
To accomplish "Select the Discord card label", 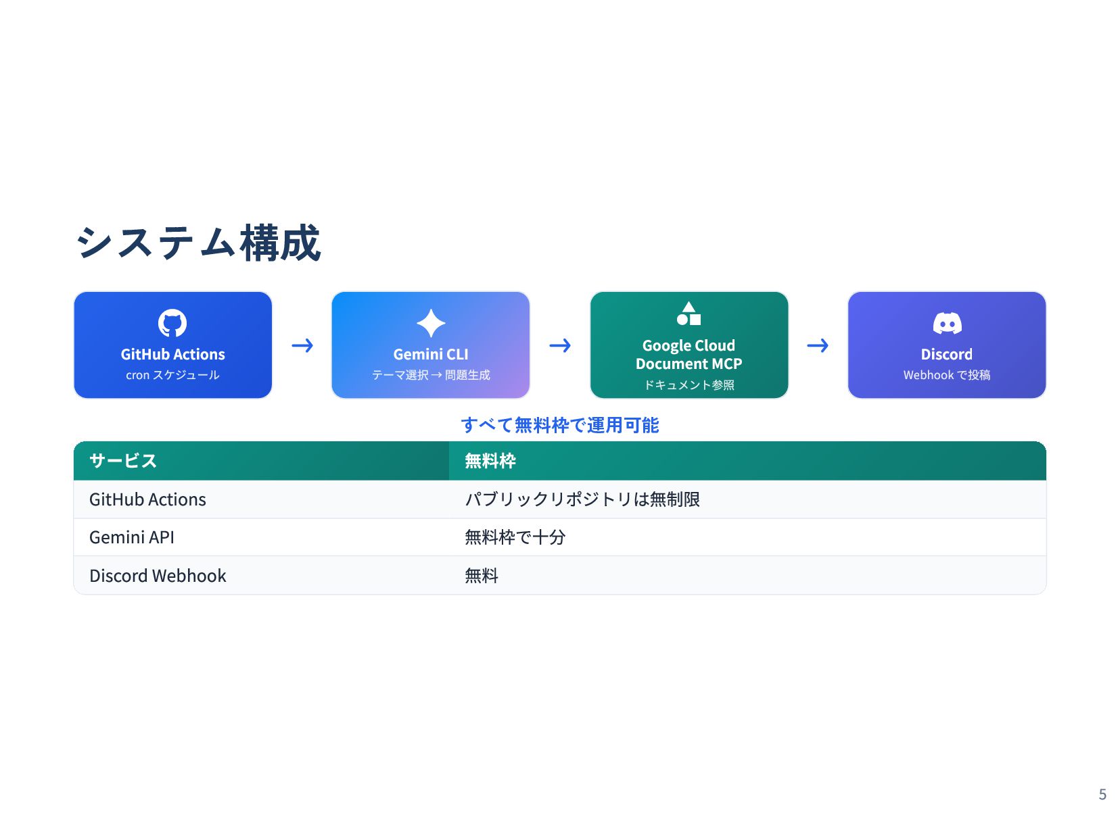I will tap(947, 354).
